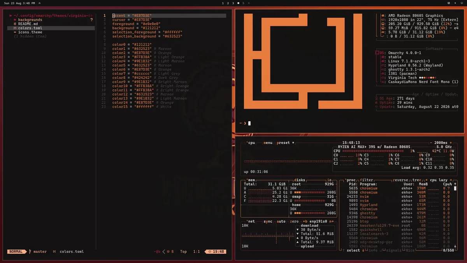Toggle the disks view in btop mem box
Viewport: 467px width, 263px height.
click(x=300, y=180)
